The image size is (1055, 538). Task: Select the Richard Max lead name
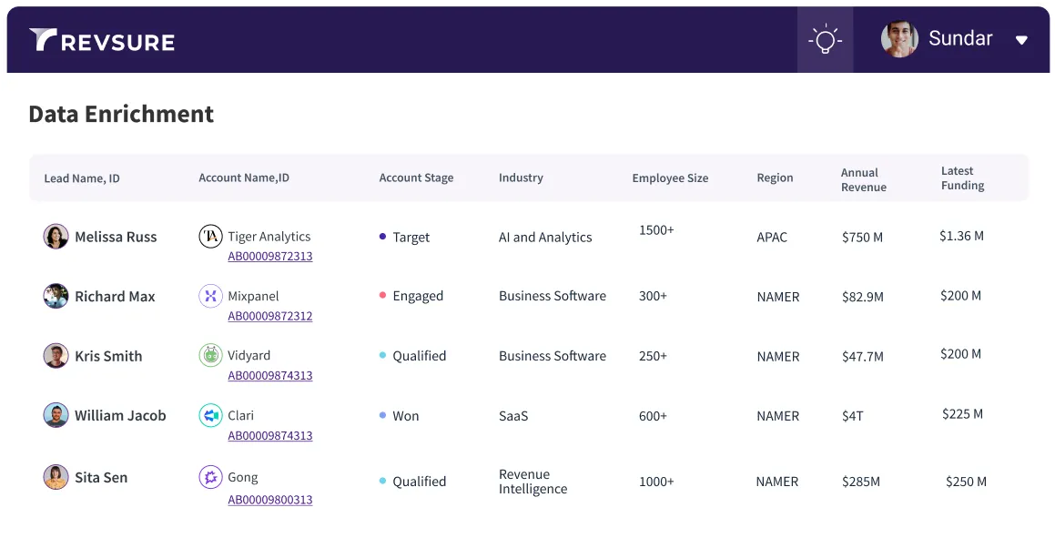tap(115, 297)
